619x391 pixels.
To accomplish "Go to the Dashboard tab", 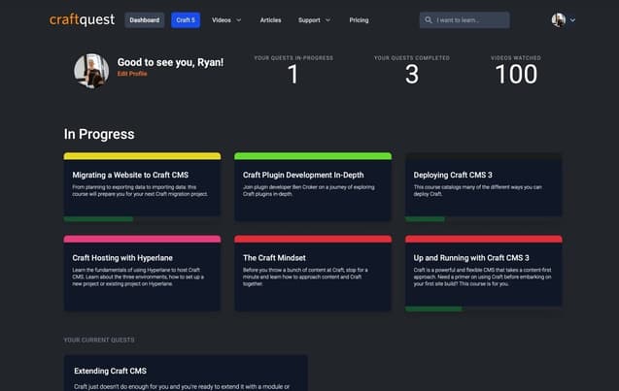I will [145, 19].
